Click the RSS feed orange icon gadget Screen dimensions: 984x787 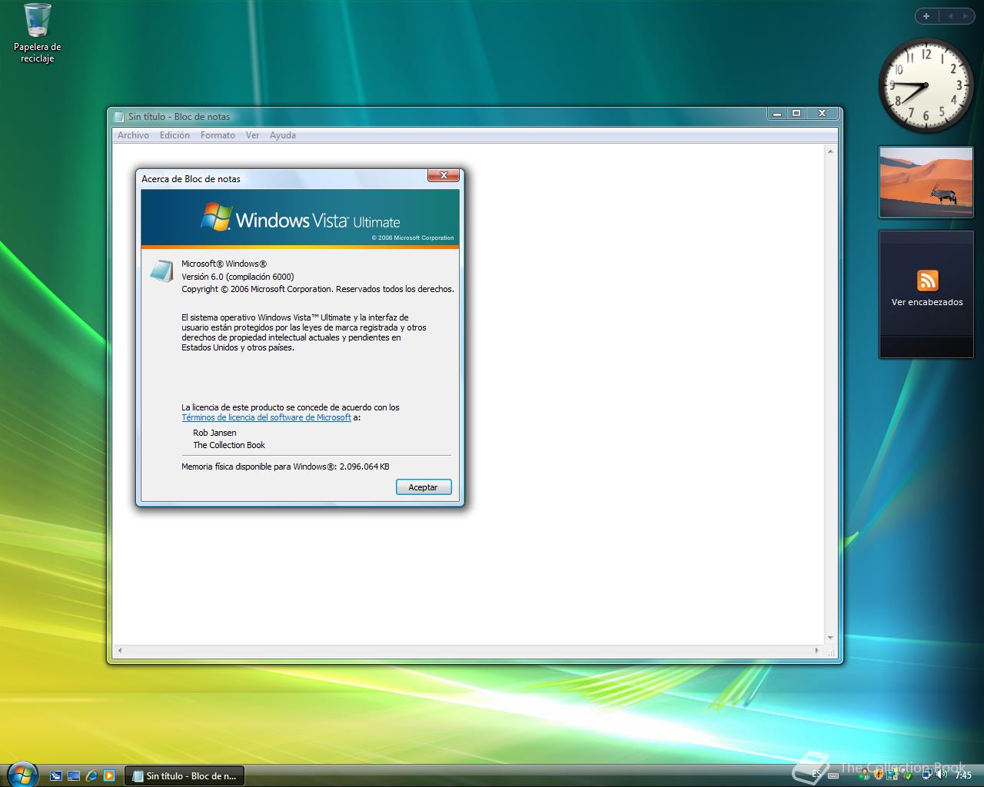point(927,281)
